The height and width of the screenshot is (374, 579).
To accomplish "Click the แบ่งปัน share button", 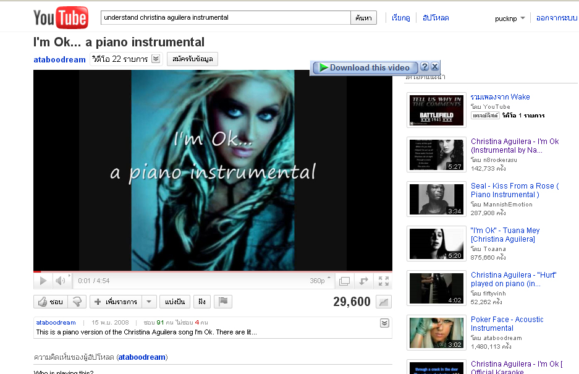I will [x=175, y=302].
